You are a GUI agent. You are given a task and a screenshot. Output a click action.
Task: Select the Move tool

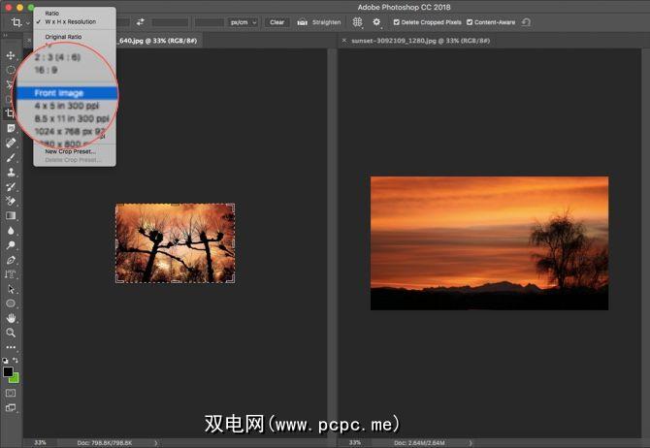11,55
